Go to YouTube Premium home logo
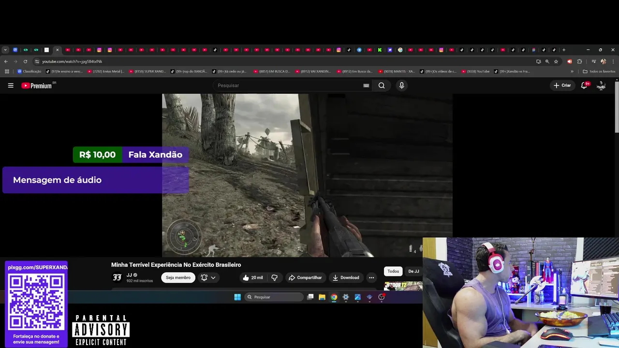 [39, 86]
